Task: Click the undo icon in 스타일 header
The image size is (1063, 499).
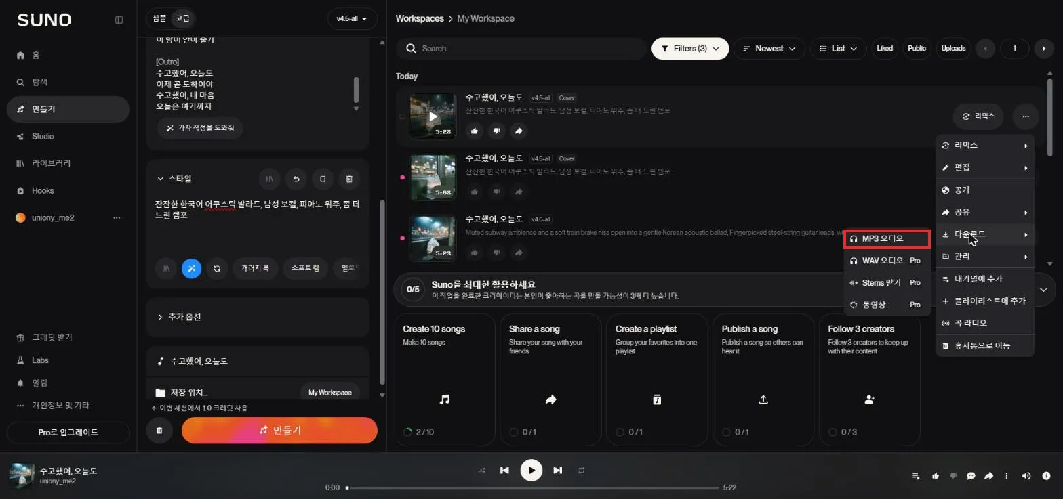Action: (296, 179)
